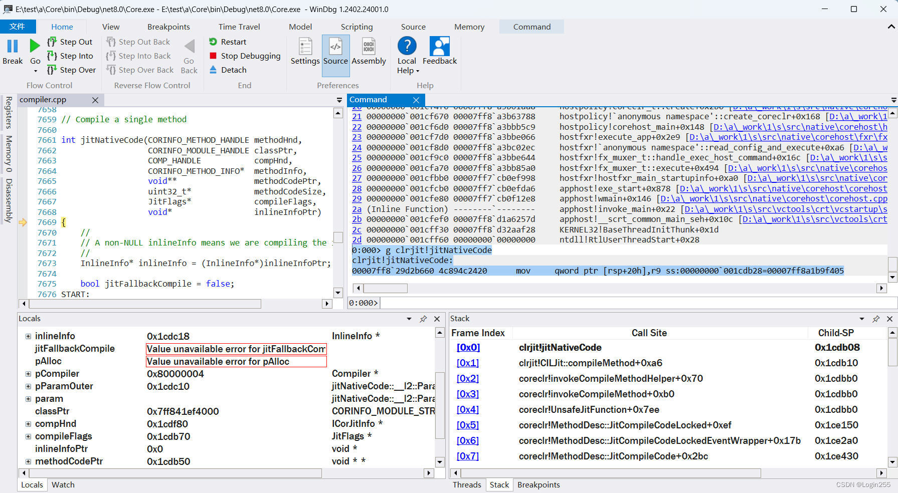
Task: Close the Stack panel
Action: pos(890,319)
